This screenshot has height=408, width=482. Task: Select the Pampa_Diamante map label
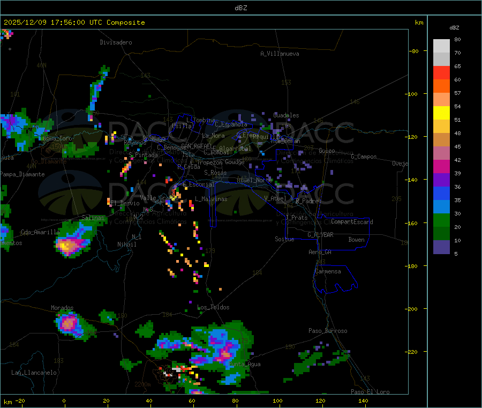(x=22, y=174)
